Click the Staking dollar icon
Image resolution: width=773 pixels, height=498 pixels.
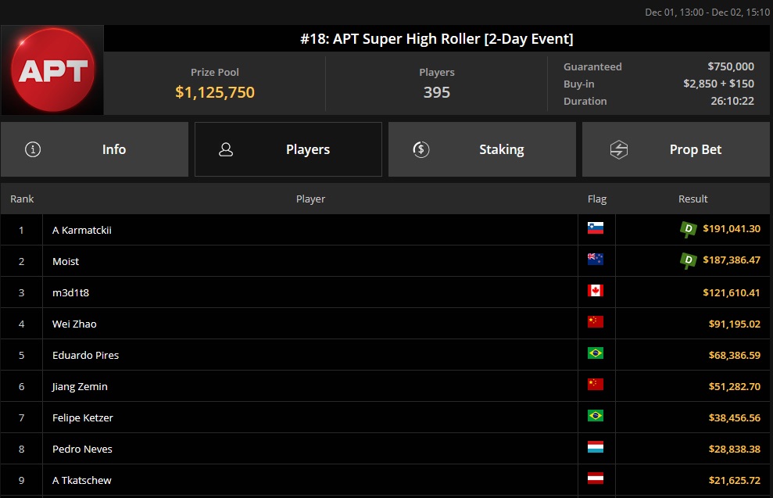420,149
